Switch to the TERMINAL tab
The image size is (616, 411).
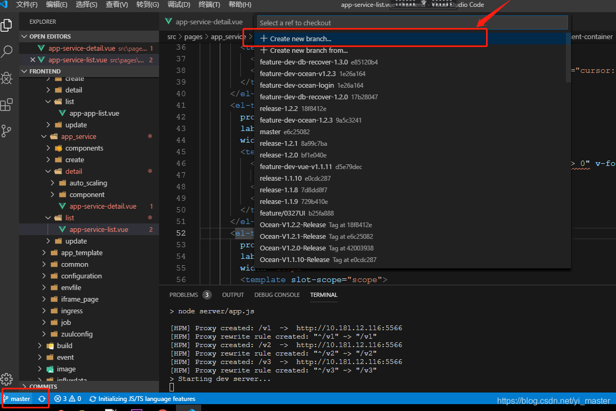324,295
